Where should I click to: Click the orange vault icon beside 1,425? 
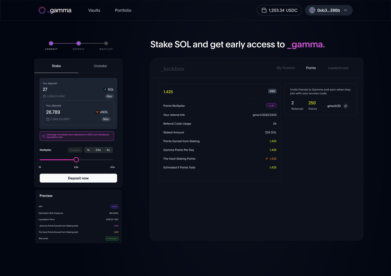tap(266, 159)
